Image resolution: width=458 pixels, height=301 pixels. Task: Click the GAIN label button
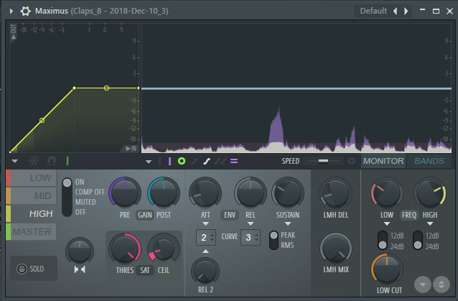click(x=145, y=215)
